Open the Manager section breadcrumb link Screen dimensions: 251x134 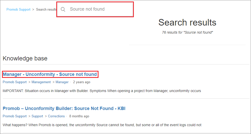[62, 82]
